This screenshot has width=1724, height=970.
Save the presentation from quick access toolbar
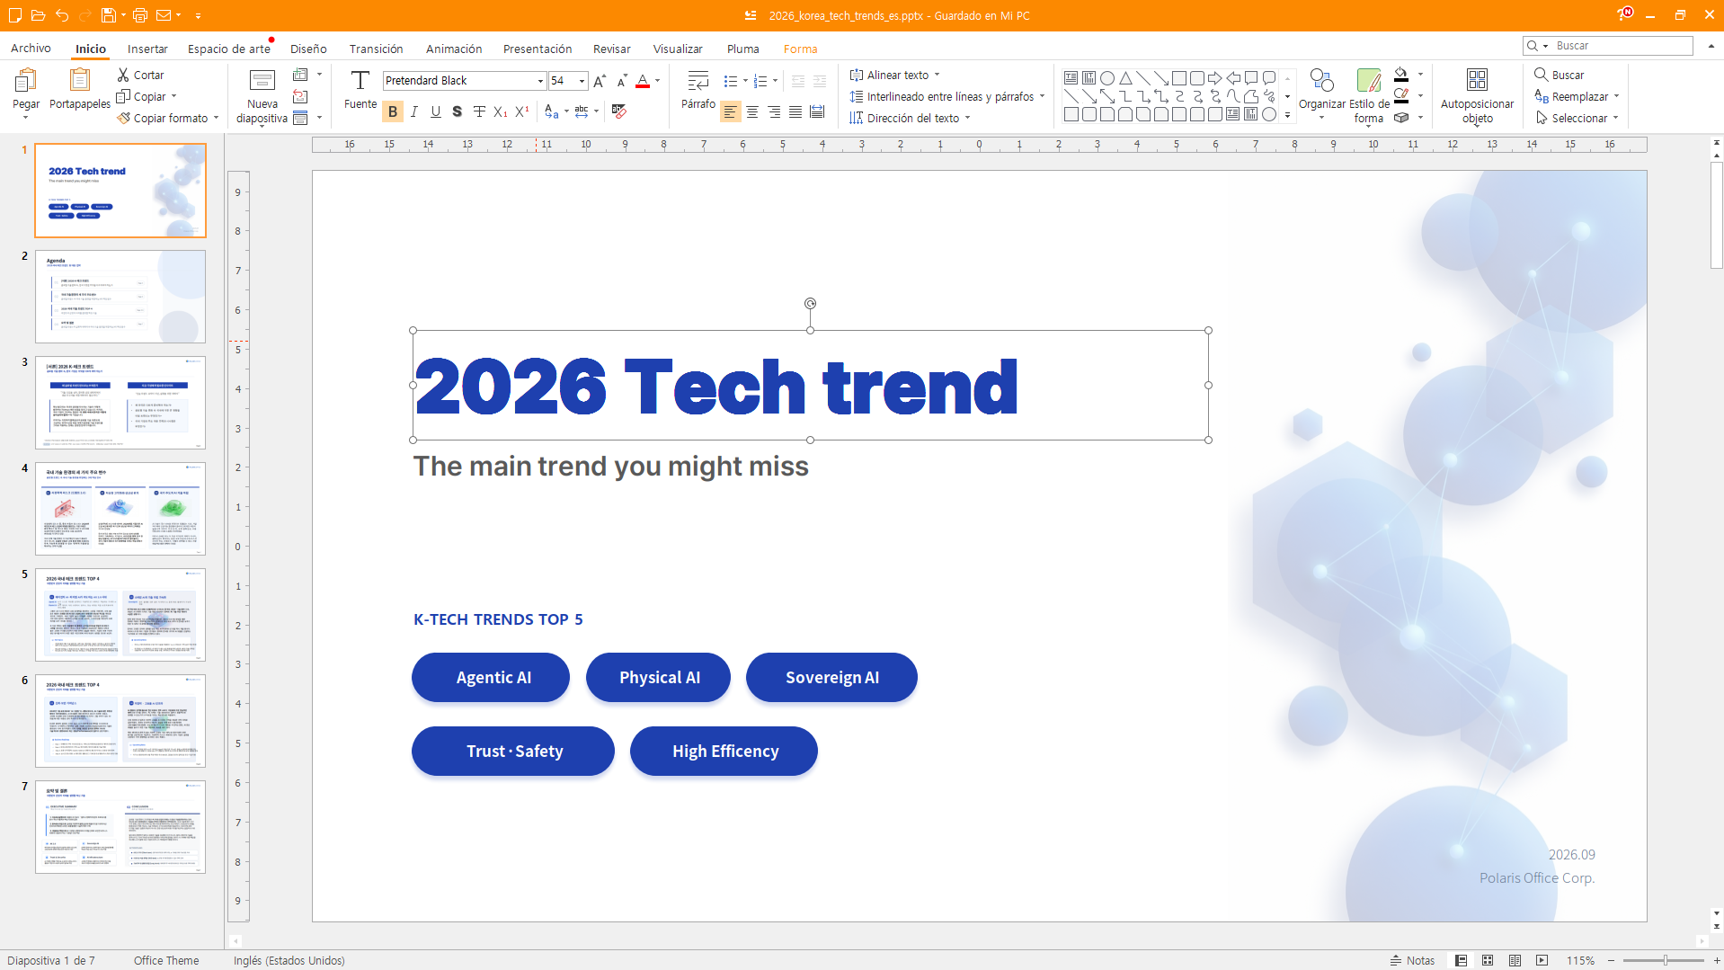point(108,15)
